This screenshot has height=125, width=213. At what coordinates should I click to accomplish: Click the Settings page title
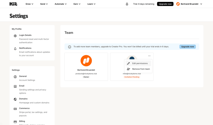point(19,16)
